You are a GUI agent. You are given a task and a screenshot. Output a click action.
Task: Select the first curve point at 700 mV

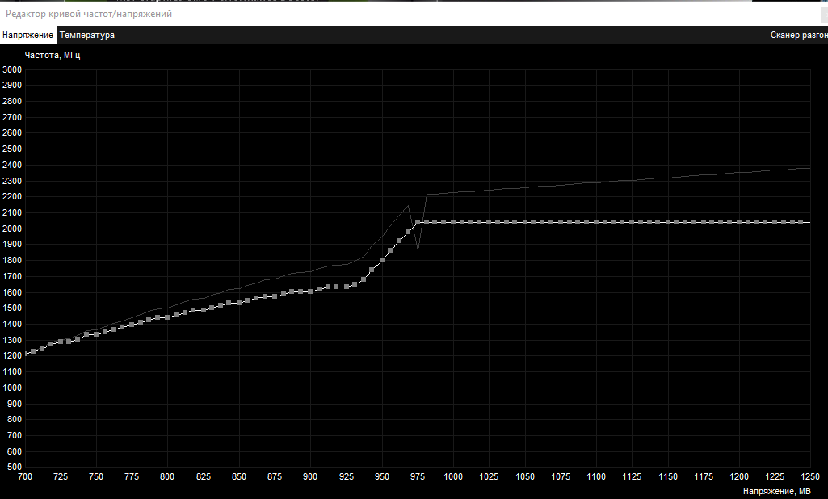click(x=25, y=354)
